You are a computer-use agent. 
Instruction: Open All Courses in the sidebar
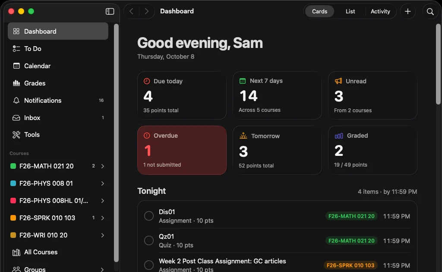pos(58,252)
